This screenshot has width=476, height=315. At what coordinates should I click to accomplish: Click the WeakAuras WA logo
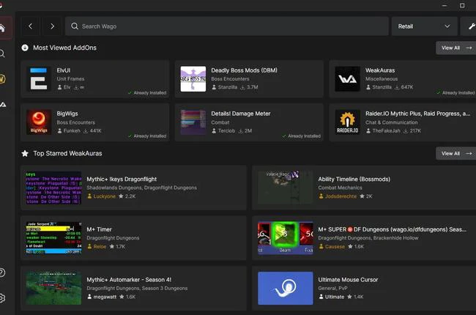point(347,79)
